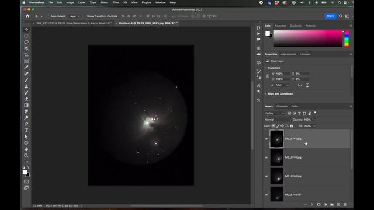
Task: Open the Photoshop search magnifier
Action: click(x=341, y=16)
